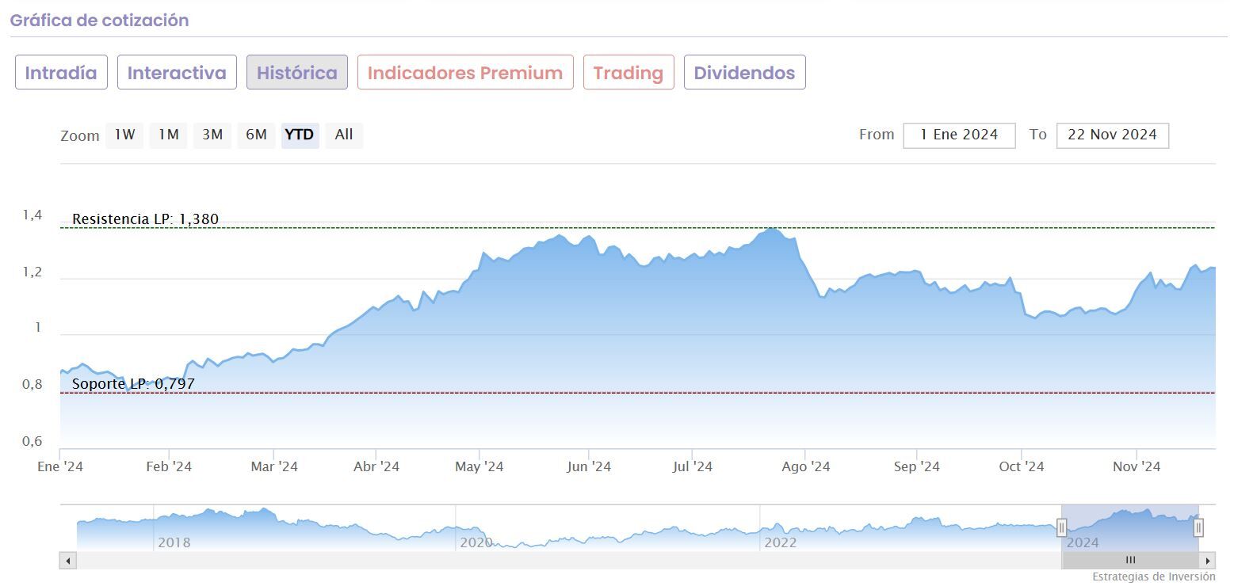Open the Indicadores Premium tab
Screen dimensions: 1234x586
tap(465, 73)
